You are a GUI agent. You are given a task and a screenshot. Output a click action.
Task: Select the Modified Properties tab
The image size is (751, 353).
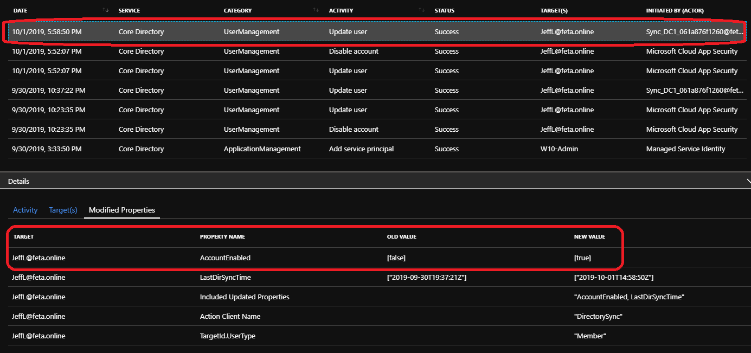pos(121,210)
